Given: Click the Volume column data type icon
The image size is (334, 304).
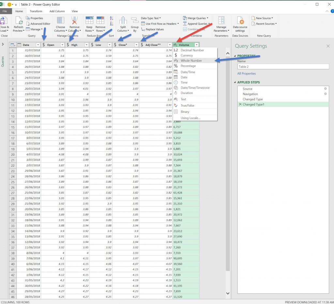Looking at the screenshot, I should point(175,45).
